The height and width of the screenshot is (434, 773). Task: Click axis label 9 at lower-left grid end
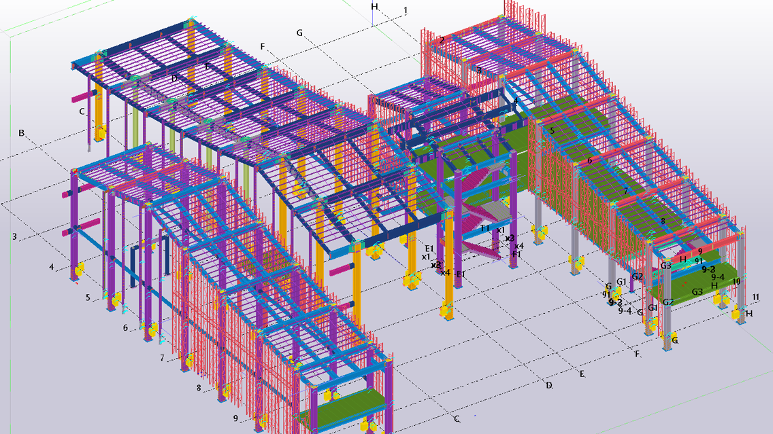click(x=235, y=418)
